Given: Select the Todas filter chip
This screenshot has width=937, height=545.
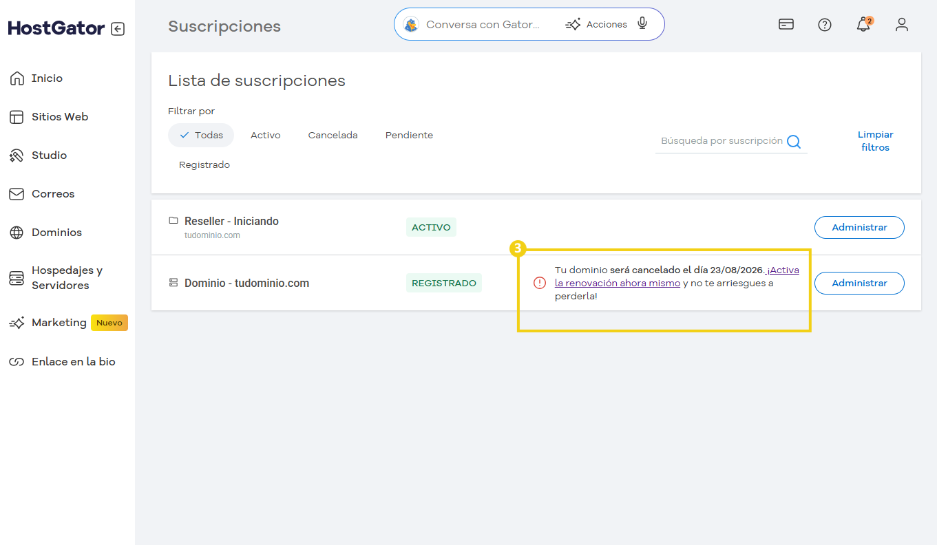Looking at the screenshot, I should (x=201, y=136).
